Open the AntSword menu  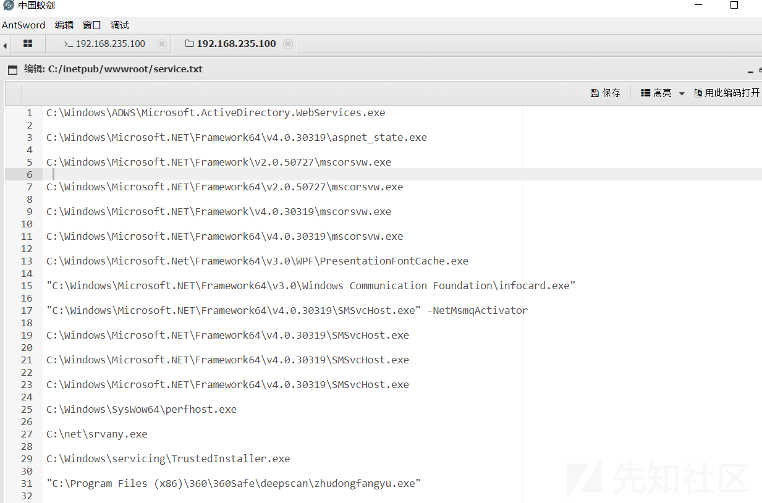(x=23, y=25)
